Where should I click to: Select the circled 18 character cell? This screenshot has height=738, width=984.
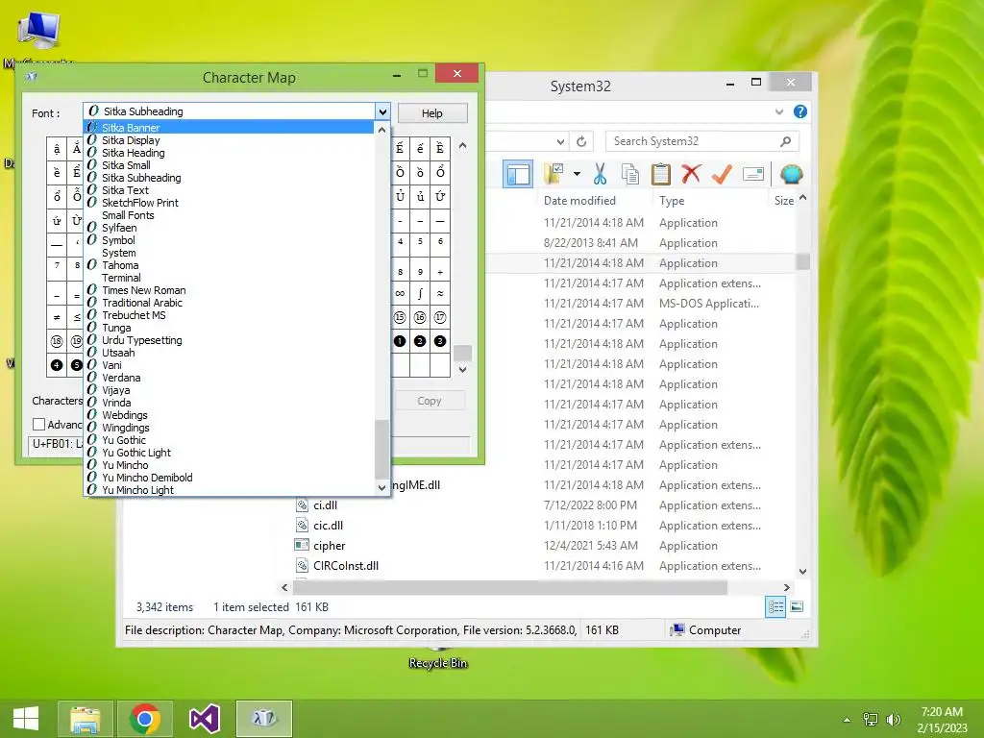click(x=57, y=341)
